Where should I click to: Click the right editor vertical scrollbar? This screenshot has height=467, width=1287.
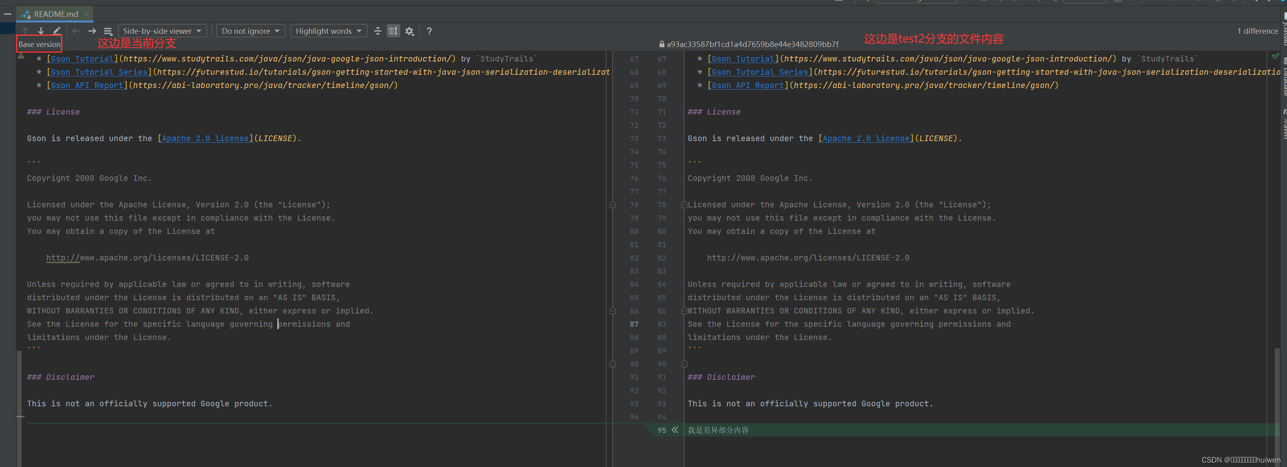(1277, 389)
